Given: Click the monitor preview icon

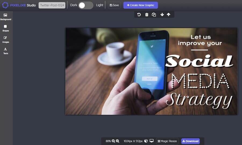Looking at the screenshot, I should (152, 141).
